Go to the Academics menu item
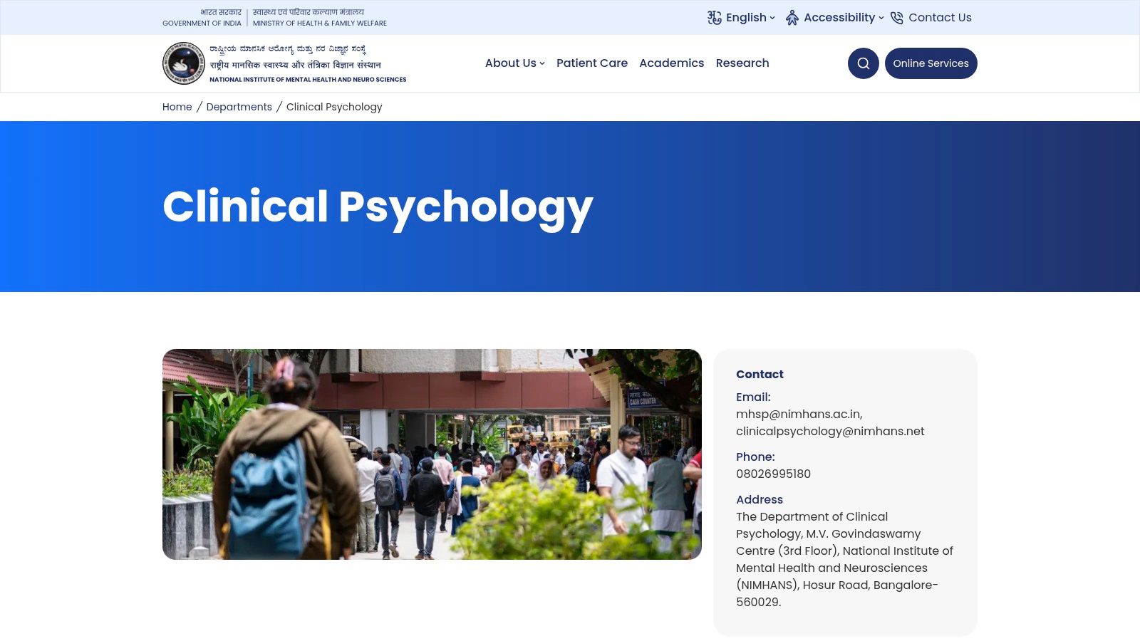1140x641 pixels. pos(671,63)
